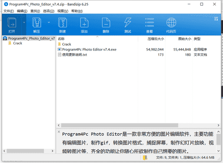This screenshot has width=223, height=163.
Task: Select the Crack folder in file list
Action: (x=67, y=44)
